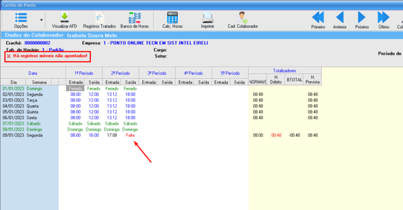403x210 pixels.
Task: Go to Anterior record
Action: coord(340,20)
